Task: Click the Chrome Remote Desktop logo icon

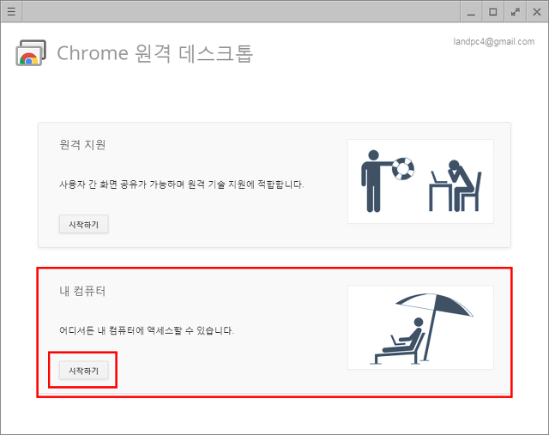Action: (x=31, y=52)
